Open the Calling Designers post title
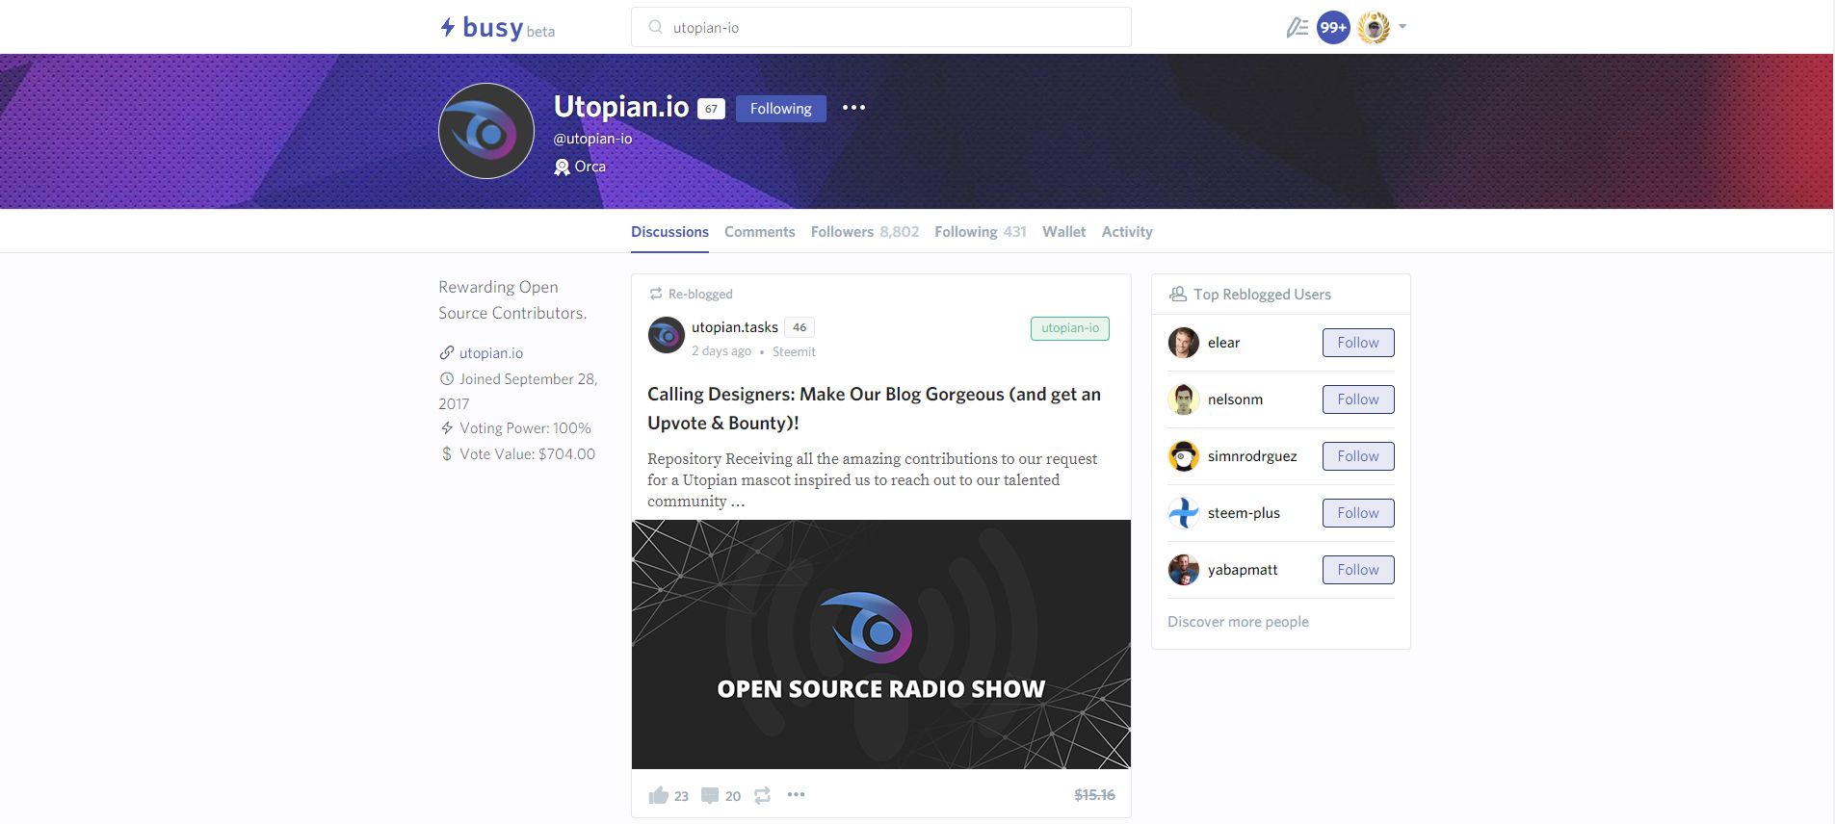Screen dimensions: 1835x824 [874, 408]
